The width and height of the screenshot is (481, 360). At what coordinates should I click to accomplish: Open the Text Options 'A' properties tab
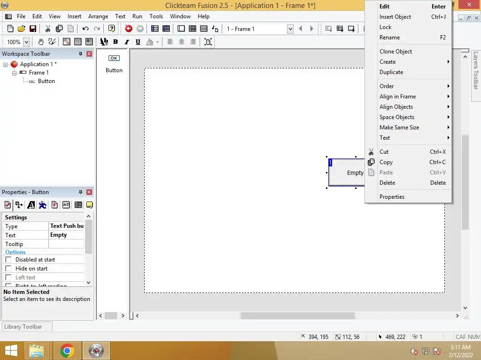pos(31,205)
